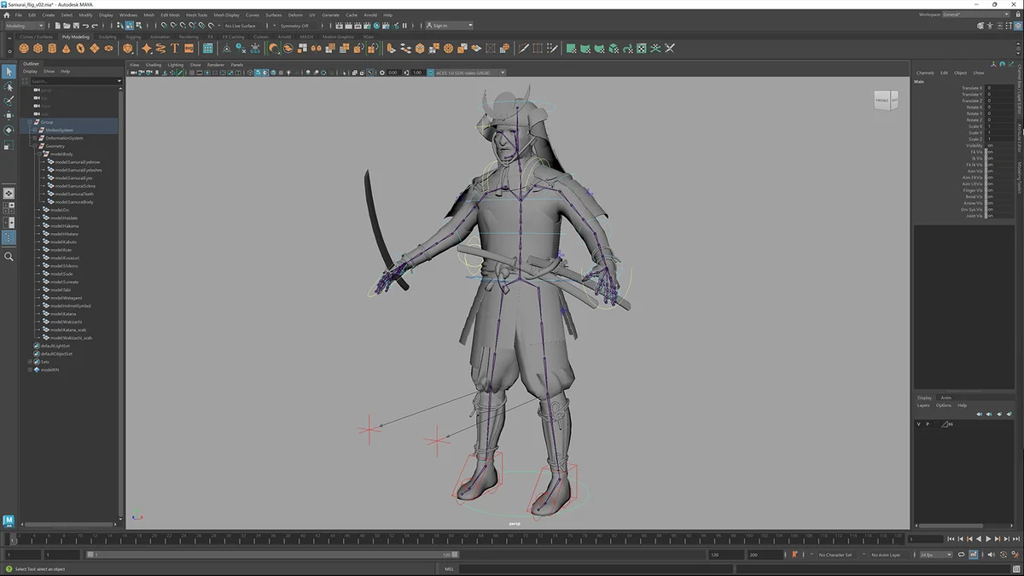Click the Lasso select tool
The image size is (1024, 576).
click(9, 85)
